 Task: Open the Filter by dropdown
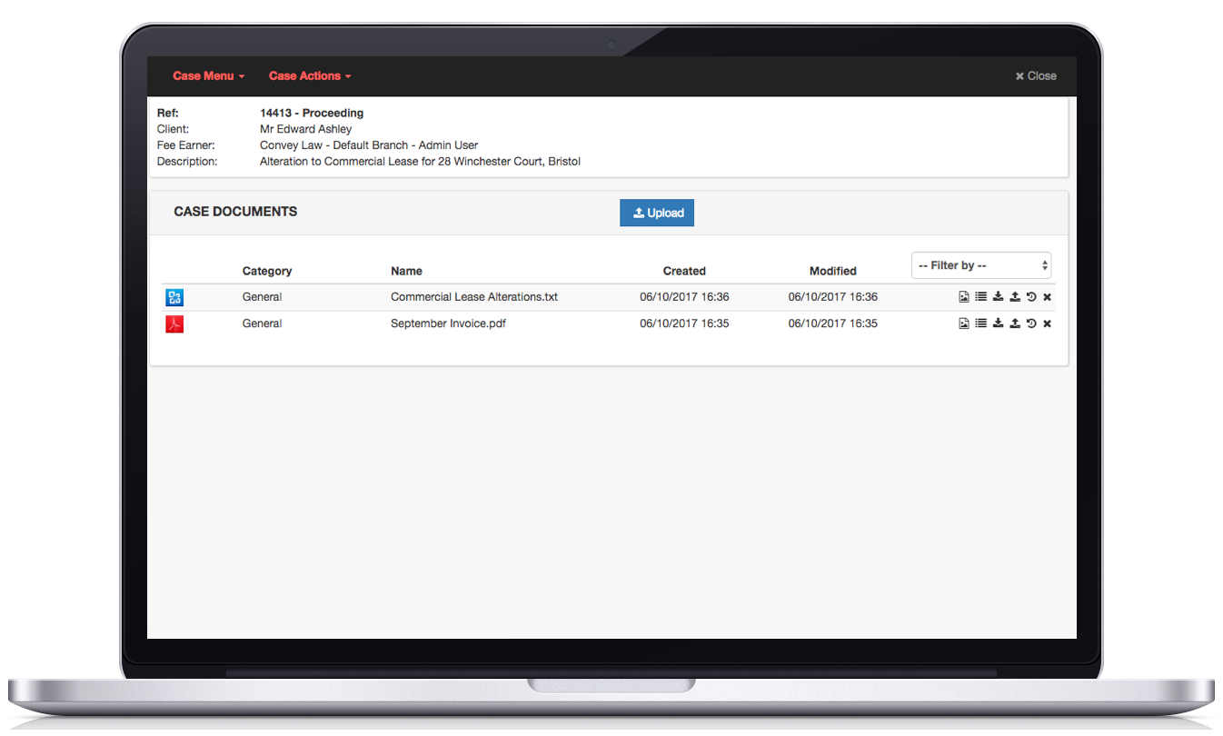(980, 265)
